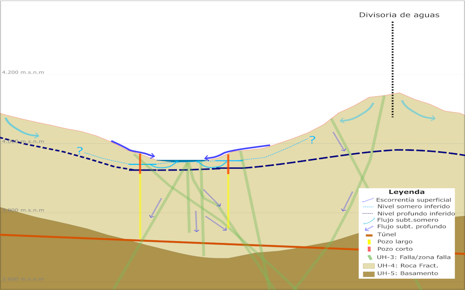Viewport: 465px width, 290px height.
Task: Select the Pozo largo yellow legend marker
Action: click(368, 242)
